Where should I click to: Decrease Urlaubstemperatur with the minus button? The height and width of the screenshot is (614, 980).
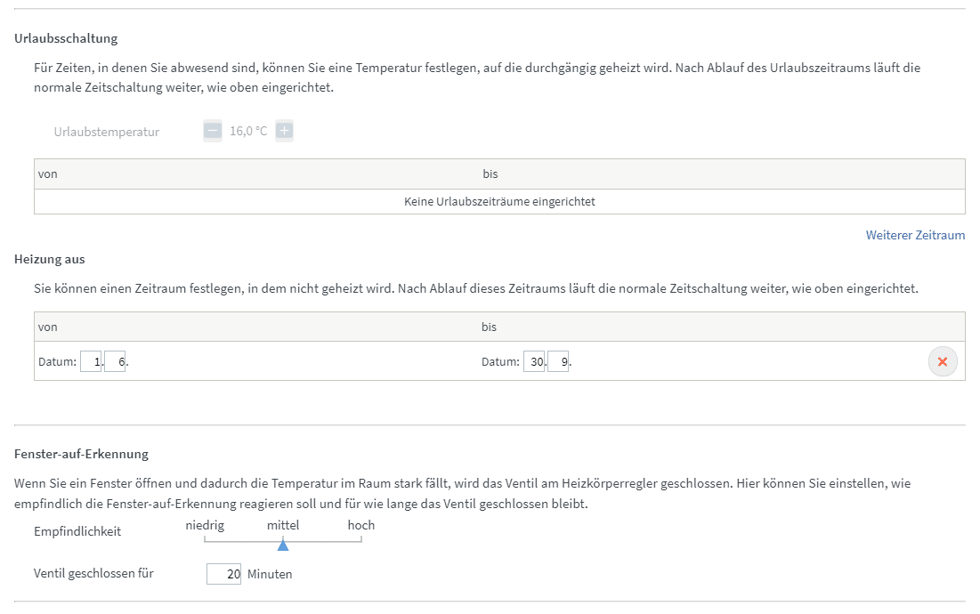[213, 132]
